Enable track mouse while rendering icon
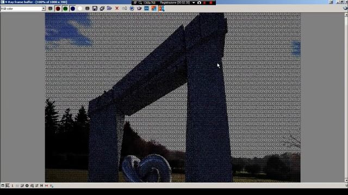 point(132,9)
